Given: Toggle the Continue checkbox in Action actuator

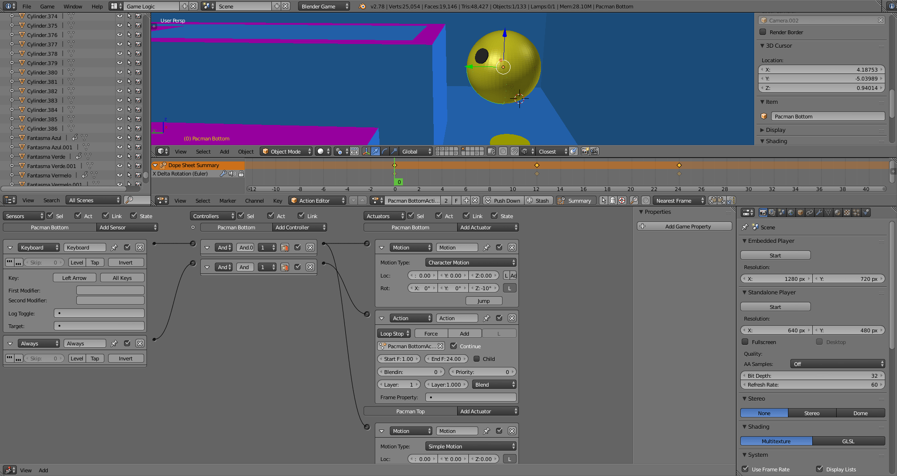Looking at the screenshot, I should [453, 346].
